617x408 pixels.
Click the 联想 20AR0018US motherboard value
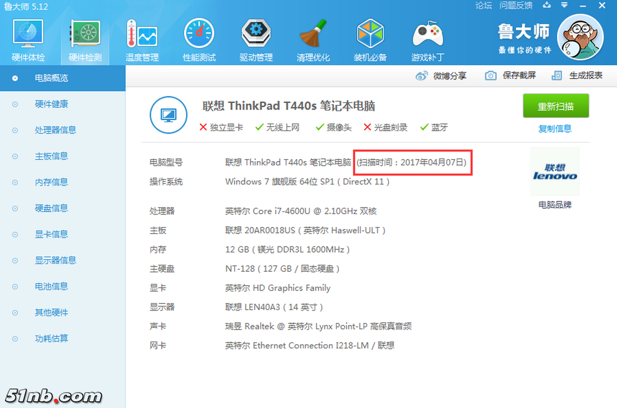[x=305, y=230]
